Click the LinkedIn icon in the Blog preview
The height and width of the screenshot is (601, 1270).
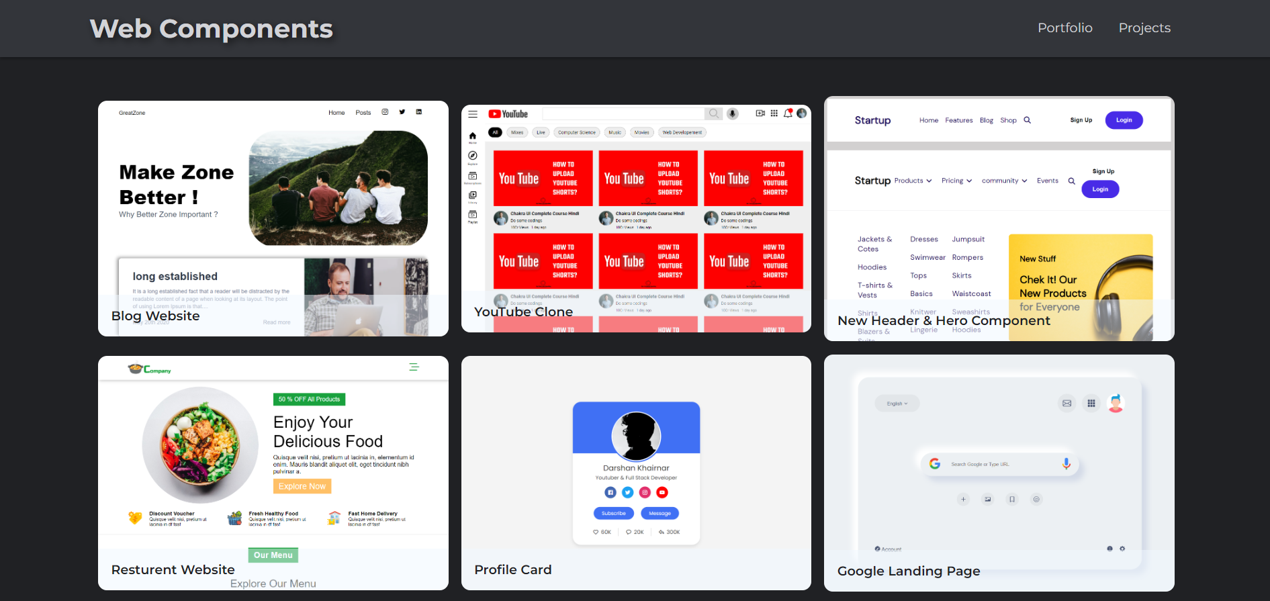coord(419,112)
